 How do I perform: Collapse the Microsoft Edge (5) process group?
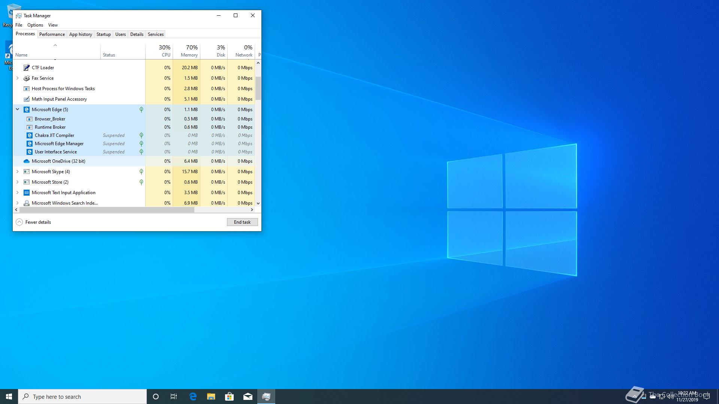(x=17, y=110)
